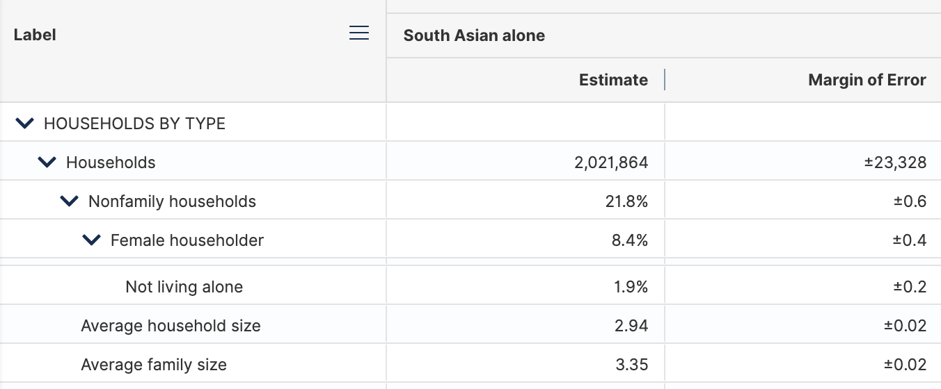Viewport: 941px width, 389px height.
Task: Collapse the Nonfamily households chevron
Action: [70, 201]
